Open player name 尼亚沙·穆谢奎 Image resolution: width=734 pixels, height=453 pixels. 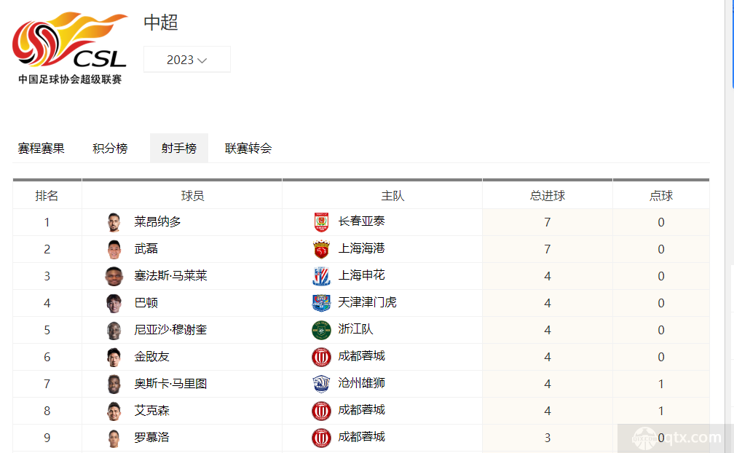coord(170,329)
